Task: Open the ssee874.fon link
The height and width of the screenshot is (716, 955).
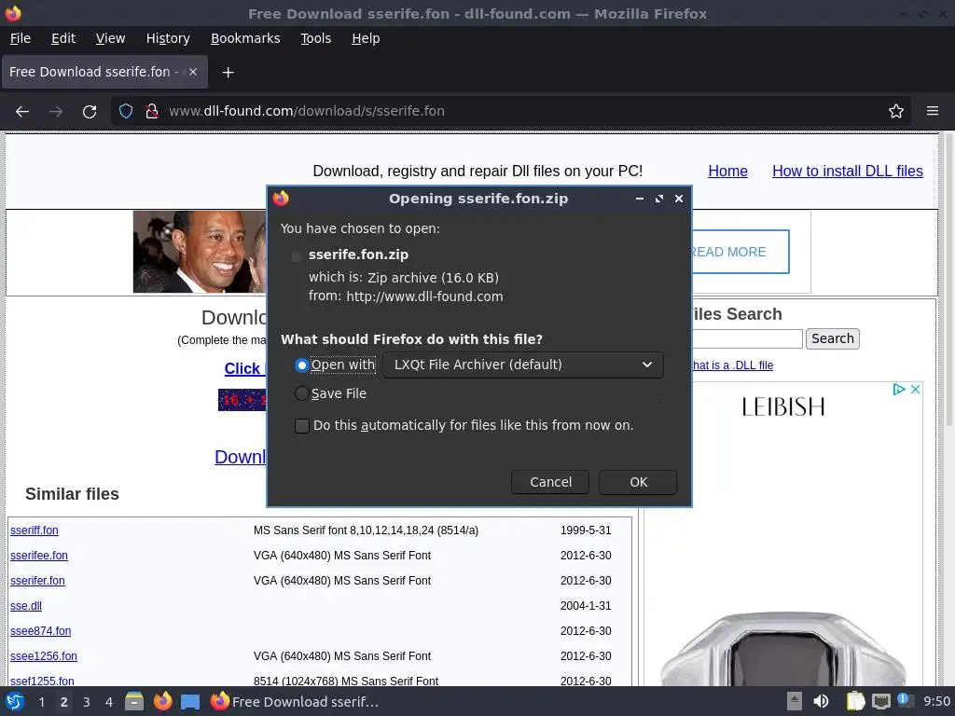Action: [40, 631]
